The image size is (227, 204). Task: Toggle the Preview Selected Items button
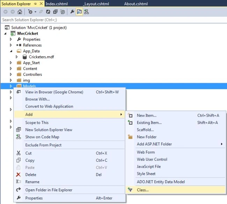point(79,12)
